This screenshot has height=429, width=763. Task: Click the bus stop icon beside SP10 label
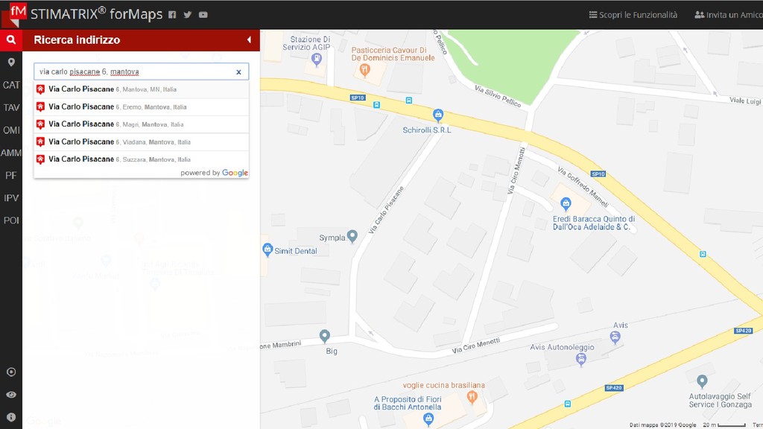(376, 104)
